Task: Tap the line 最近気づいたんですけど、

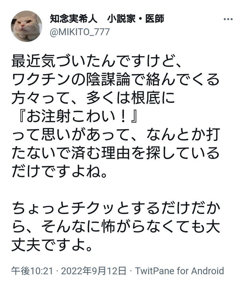Action: pos(97,61)
